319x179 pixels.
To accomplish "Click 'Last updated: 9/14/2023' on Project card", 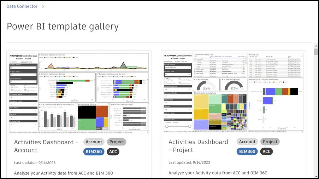I will [x=189, y=162].
